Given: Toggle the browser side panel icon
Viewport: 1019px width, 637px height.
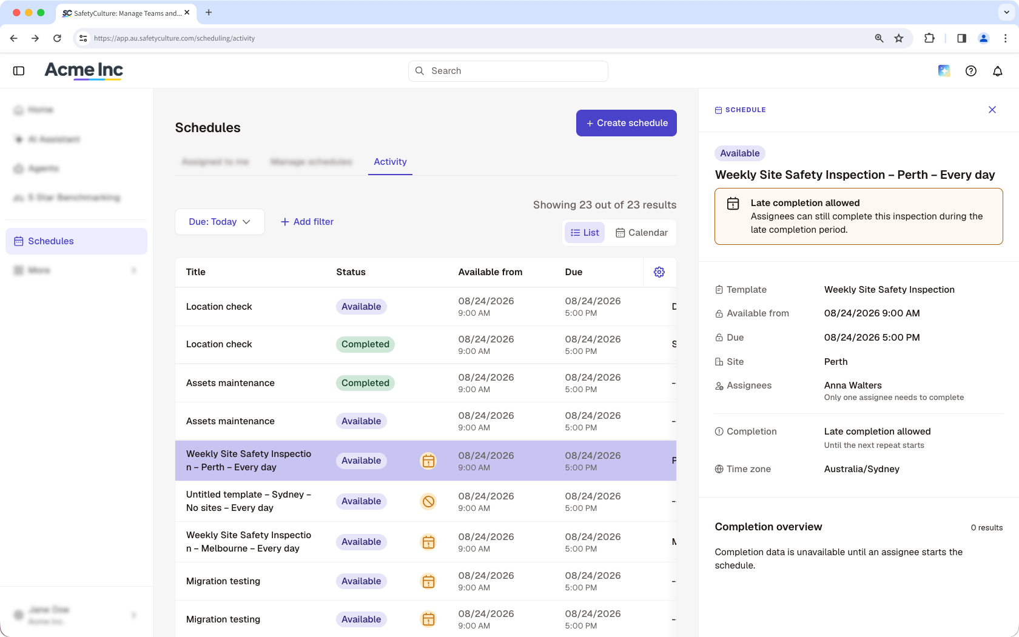Looking at the screenshot, I should [x=962, y=38].
